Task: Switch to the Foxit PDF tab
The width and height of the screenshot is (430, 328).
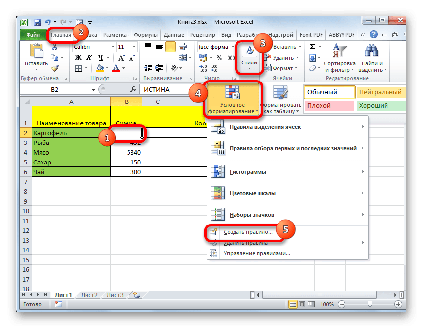Action: (x=311, y=35)
